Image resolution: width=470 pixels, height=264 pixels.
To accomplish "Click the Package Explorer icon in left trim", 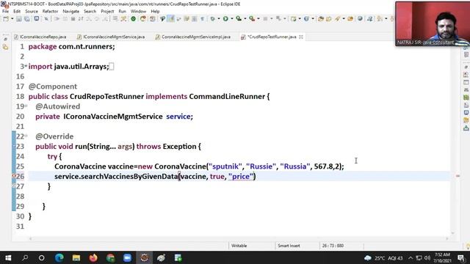I will click(5, 47).
